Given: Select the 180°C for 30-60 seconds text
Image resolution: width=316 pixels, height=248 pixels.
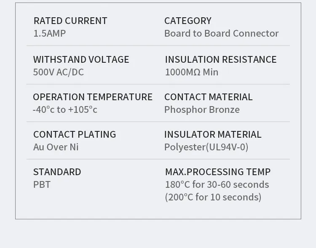Looking at the screenshot, I should click(217, 184).
